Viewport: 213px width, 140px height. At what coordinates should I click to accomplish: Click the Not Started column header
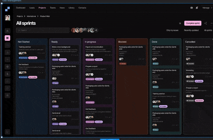click(x=24, y=42)
